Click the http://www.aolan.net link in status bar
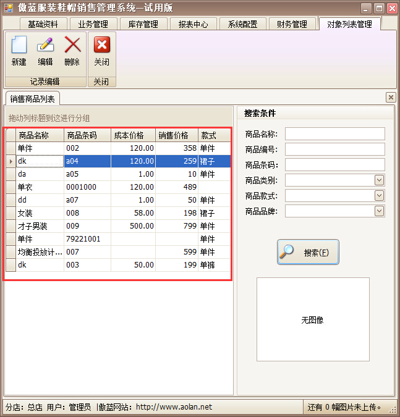Screen dimensions: 400x417 pos(174,407)
